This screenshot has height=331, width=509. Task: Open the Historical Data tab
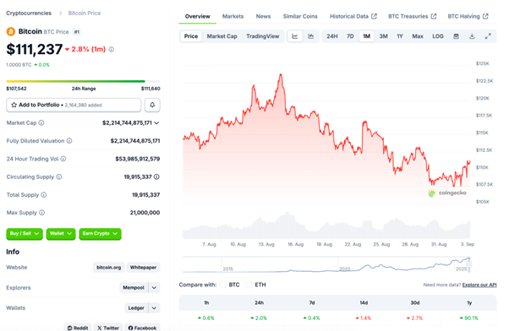tap(353, 16)
